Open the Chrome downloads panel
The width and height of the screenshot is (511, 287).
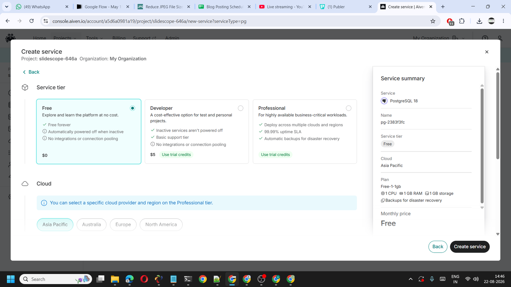pos(479,21)
